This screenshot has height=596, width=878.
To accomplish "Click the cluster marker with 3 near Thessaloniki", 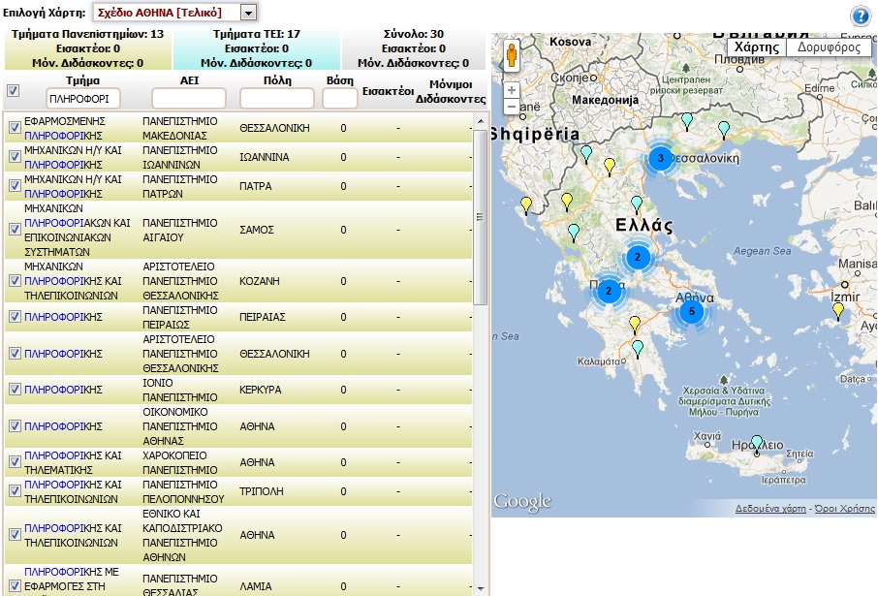I will (x=660, y=158).
